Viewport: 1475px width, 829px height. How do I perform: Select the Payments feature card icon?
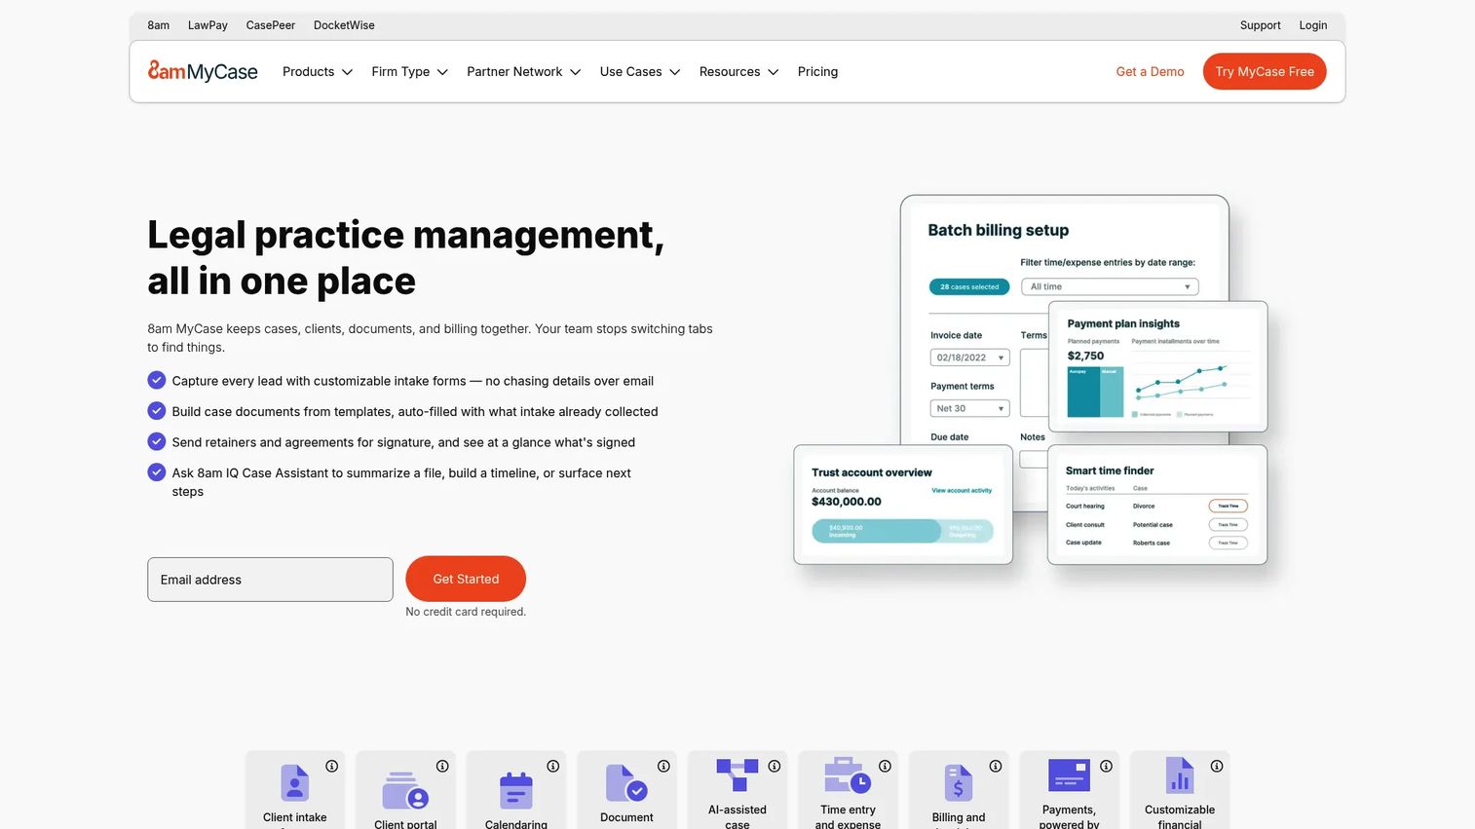point(1069,775)
